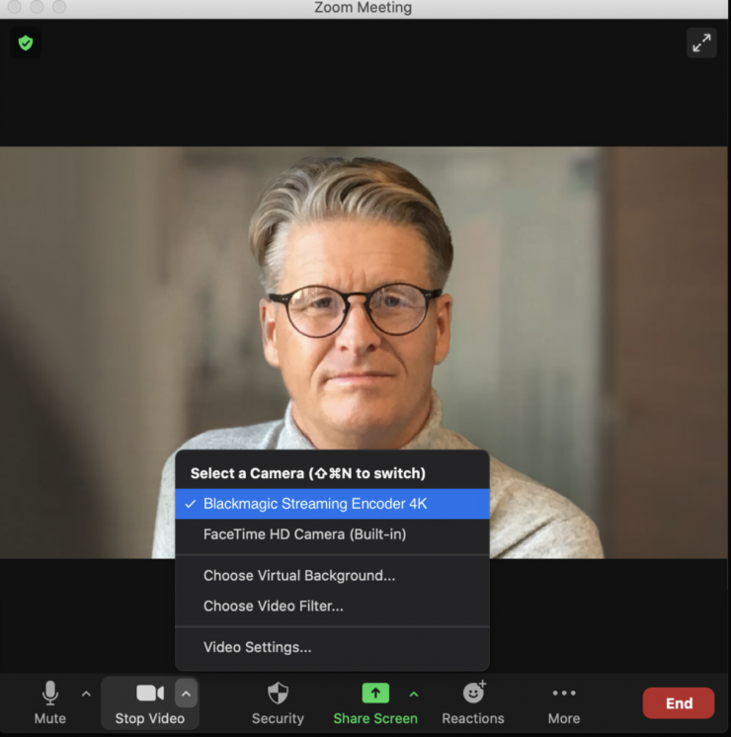
Task: Open the Security shield options
Action: coord(278,694)
